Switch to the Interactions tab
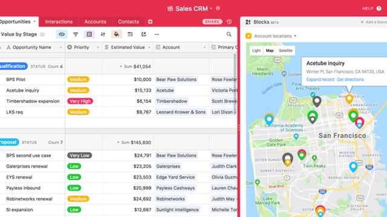This screenshot has width=387, height=217. 59,22
